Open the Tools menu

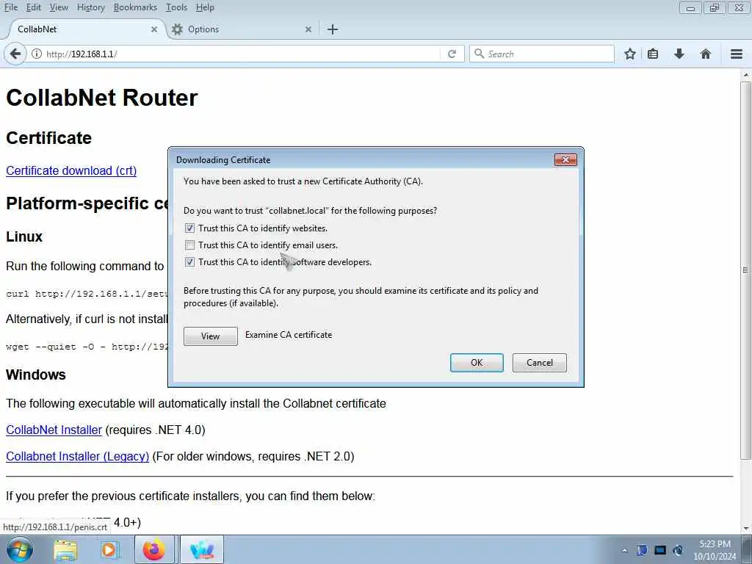coord(176,7)
